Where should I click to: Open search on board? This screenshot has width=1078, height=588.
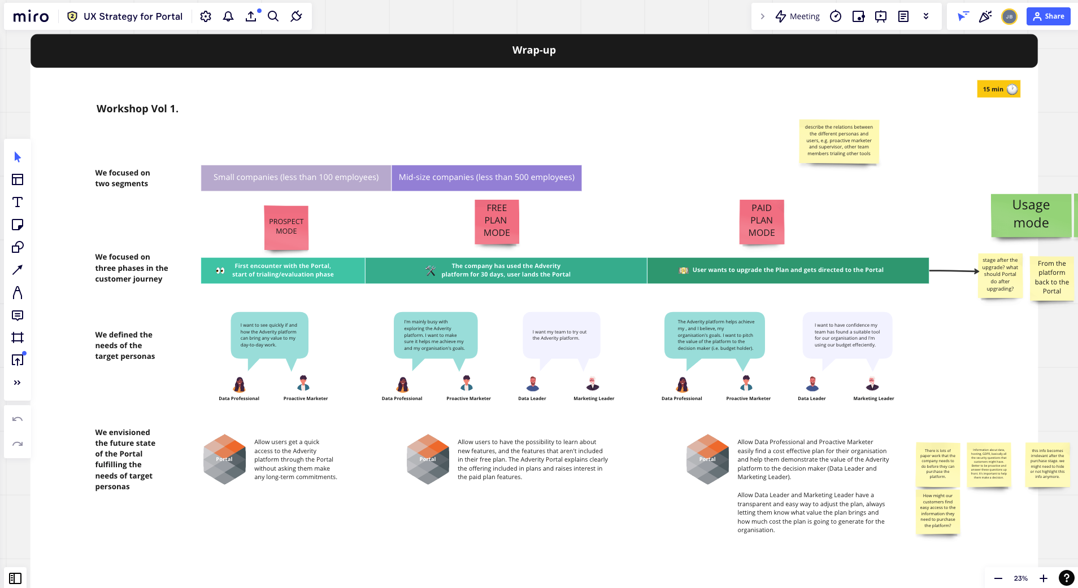click(273, 16)
